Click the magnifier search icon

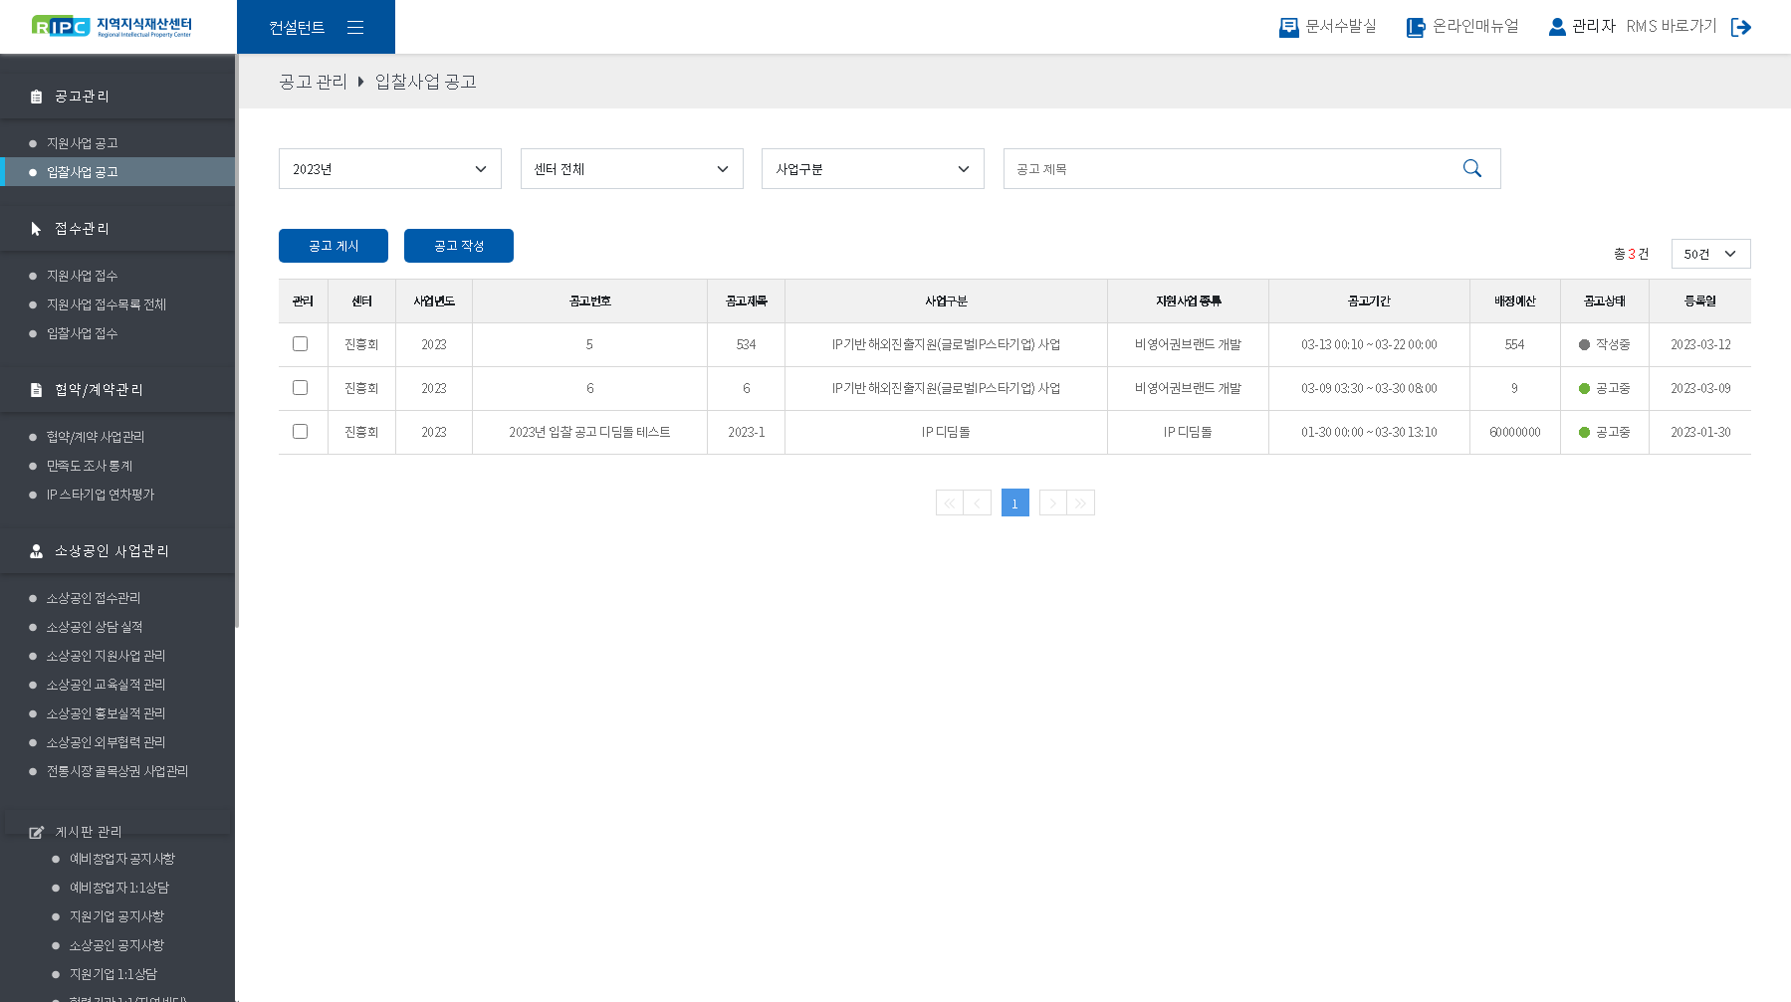click(x=1471, y=169)
